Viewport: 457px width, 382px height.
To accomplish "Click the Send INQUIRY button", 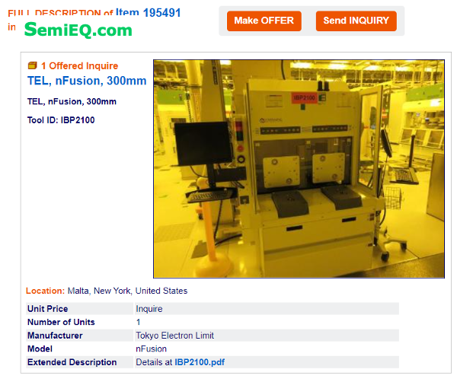I will 356,21.
